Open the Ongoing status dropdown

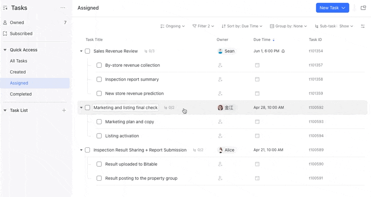point(173,26)
